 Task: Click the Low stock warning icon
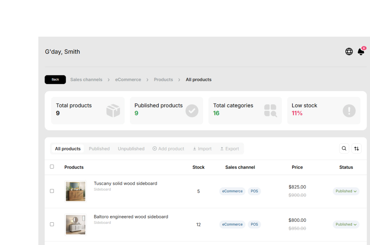click(x=349, y=111)
